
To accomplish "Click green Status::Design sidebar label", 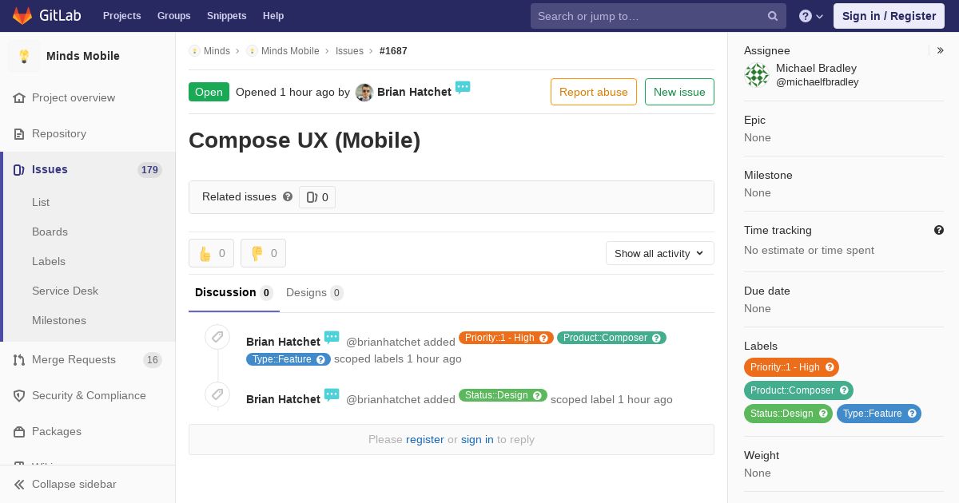I will (788, 414).
